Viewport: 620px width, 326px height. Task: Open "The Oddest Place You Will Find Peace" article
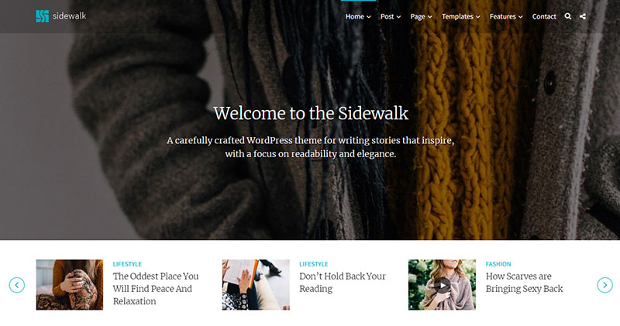(156, 289)
